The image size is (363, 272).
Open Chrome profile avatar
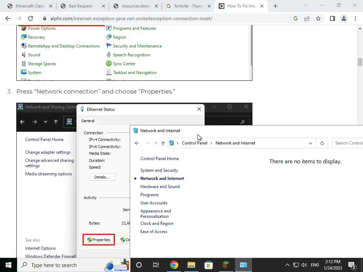click(x=344, y=18)
